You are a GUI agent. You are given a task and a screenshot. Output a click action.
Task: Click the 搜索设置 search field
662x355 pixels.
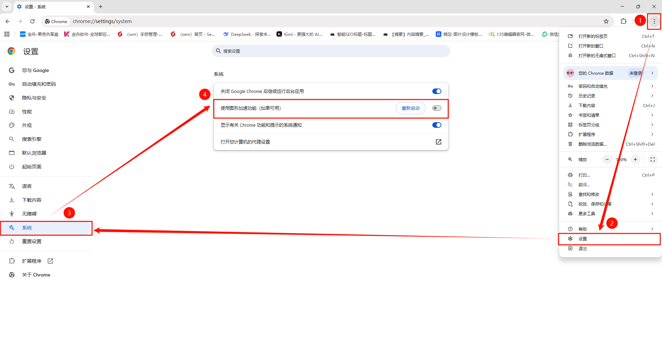coord(331,51)
